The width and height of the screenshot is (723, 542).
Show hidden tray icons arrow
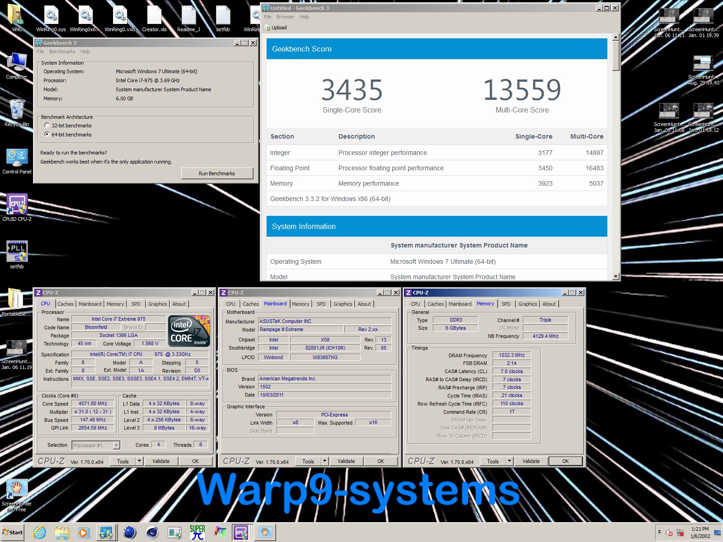click(x=659, y=532)
